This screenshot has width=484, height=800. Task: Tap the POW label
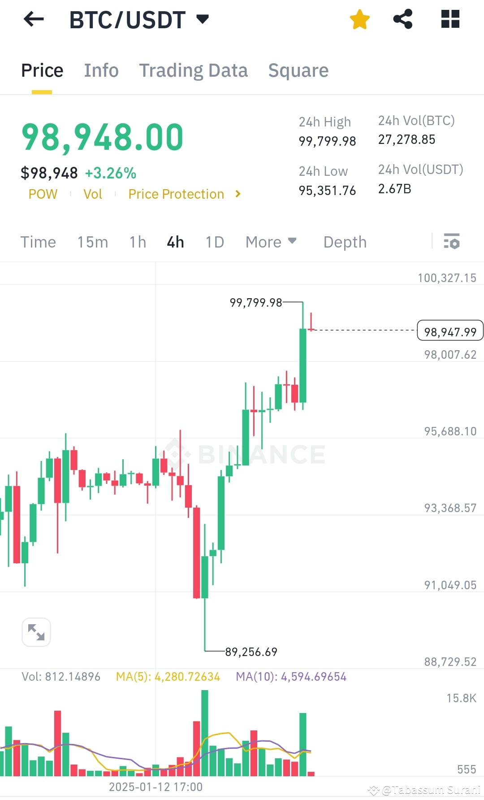(43, 194)
